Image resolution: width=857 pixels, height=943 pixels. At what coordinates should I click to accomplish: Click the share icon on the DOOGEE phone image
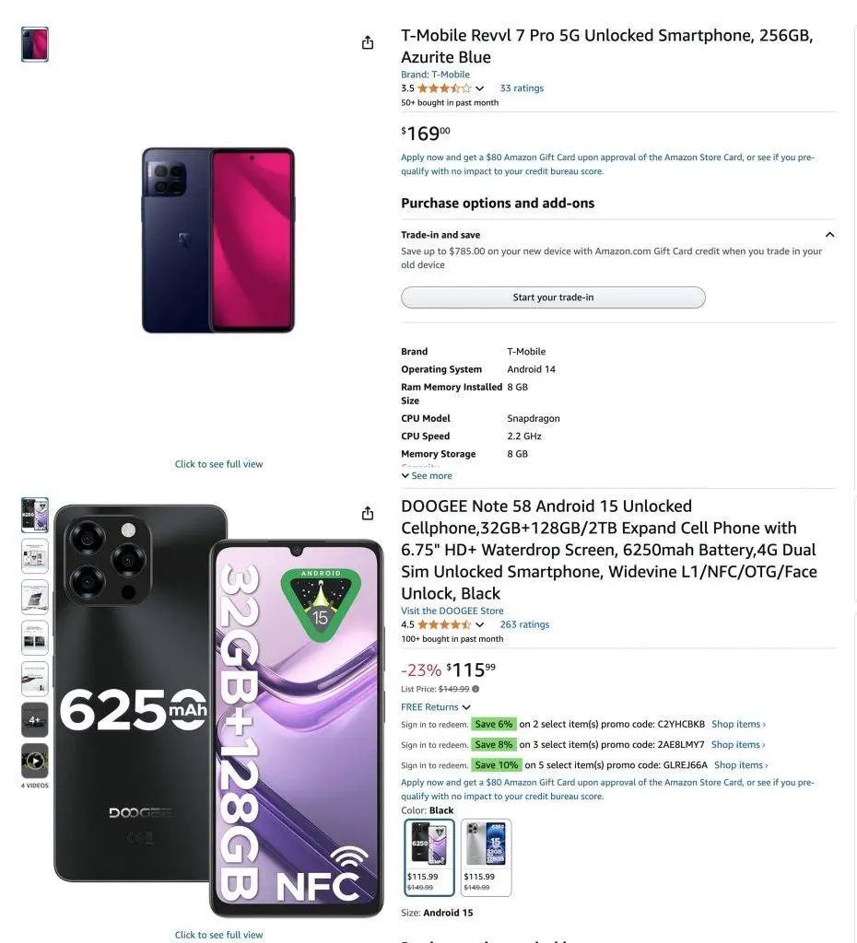click(368, 513)
